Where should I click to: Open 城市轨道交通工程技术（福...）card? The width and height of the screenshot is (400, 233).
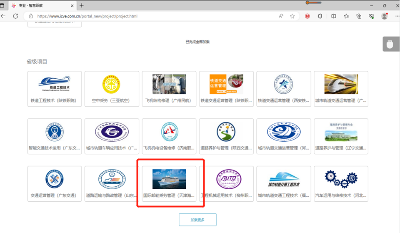284,184
